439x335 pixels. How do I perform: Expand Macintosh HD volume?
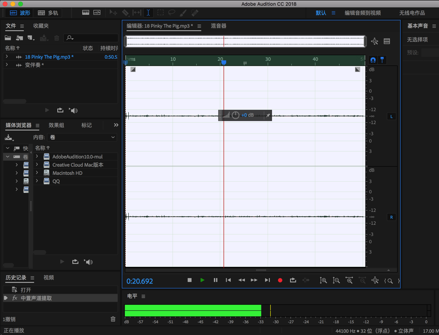coord(37,173)
